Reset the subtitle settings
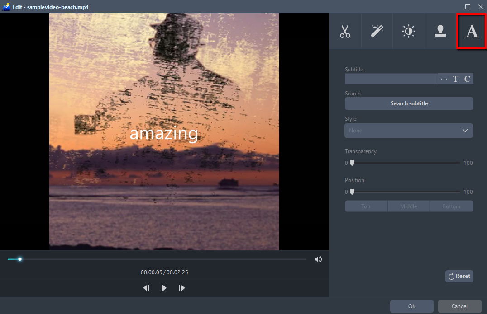This screenshot has width=487, height=314. (x=459, y=276)
